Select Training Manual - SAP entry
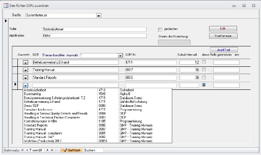261x155 pixels. click(x=97, y=137)
